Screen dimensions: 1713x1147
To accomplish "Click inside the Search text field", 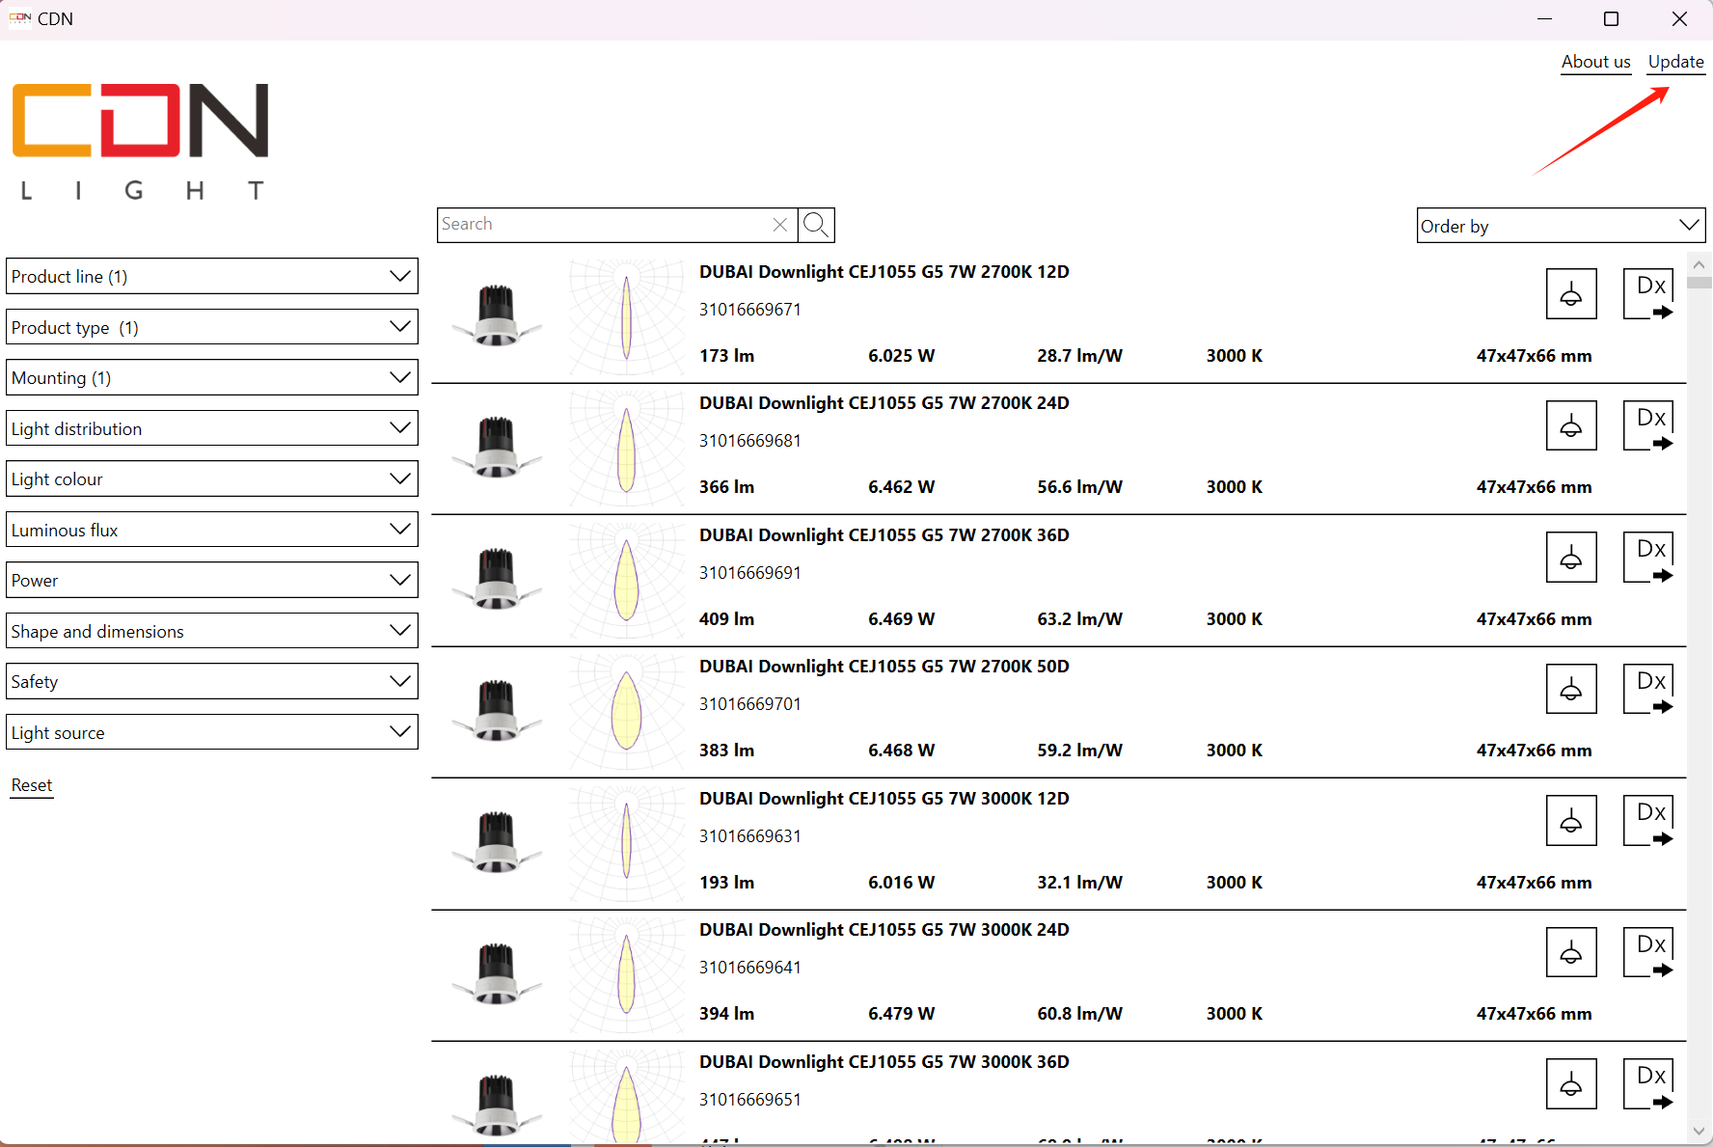I will (x=603, y=225).
